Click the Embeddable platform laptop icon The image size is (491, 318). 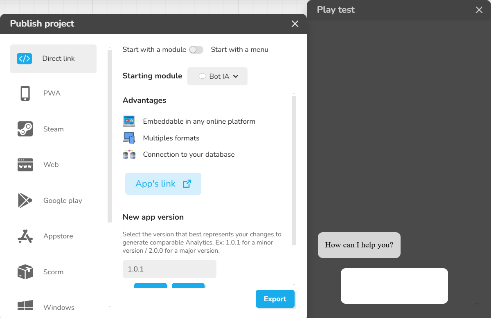point(129,121)
